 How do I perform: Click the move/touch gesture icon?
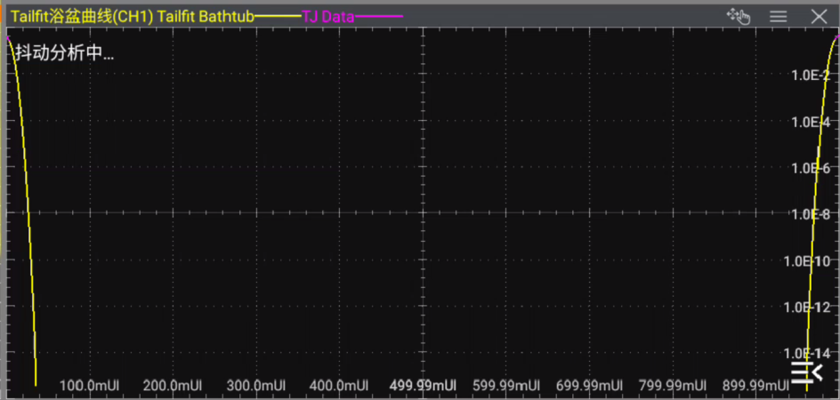click(739, 17)
